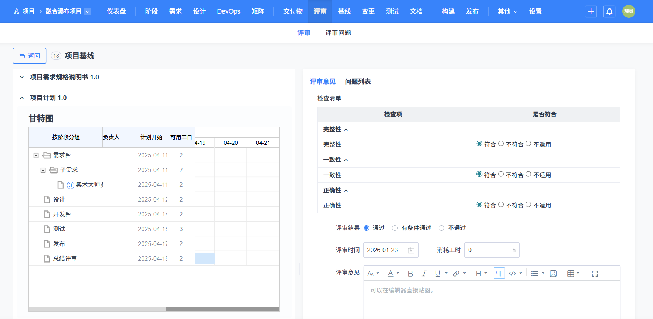
Task: Click the plus icon in header
Action: [x=591, y=11]
